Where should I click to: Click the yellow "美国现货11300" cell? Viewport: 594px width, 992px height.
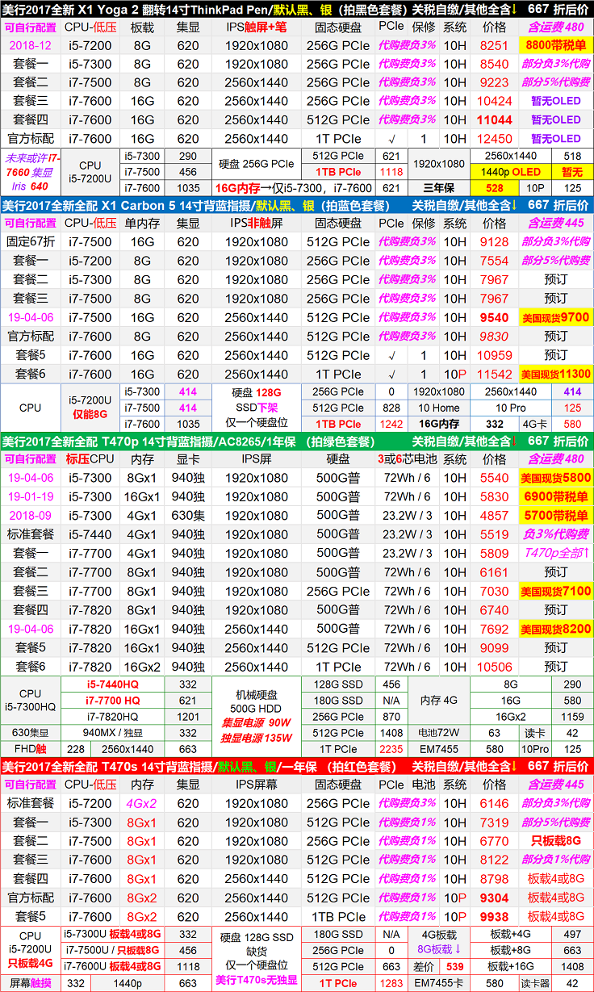[555, 374]
